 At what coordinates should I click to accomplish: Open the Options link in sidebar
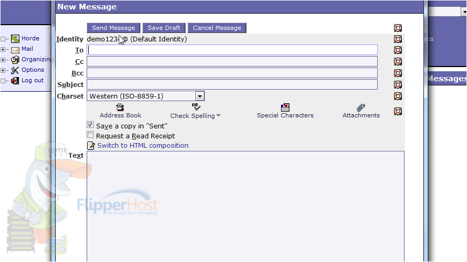coord(33,70)
